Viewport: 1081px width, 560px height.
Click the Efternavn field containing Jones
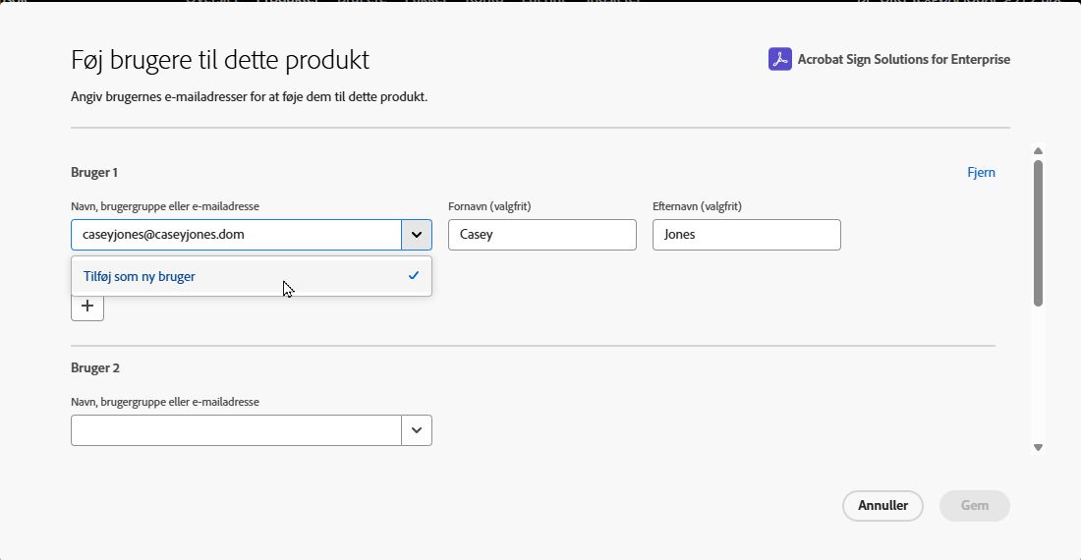747,235
